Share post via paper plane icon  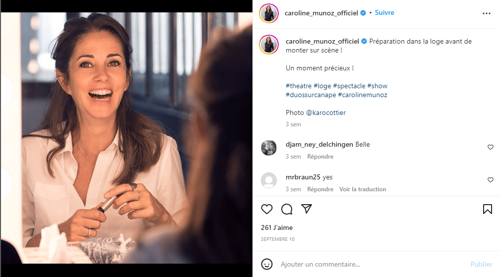pos(307,209)
